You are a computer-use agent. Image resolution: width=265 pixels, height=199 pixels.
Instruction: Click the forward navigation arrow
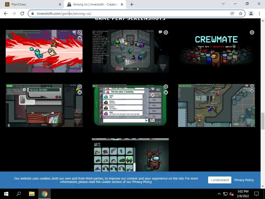[x=14, y=13]
